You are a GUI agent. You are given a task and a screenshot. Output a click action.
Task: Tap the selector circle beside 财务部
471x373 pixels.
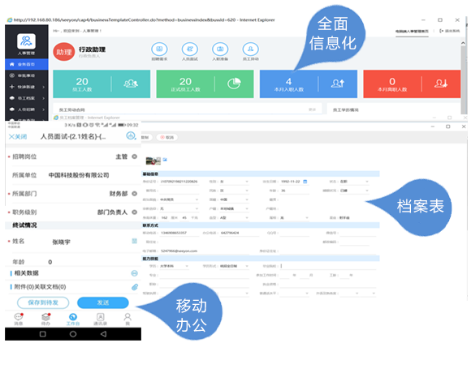point(135,194)
